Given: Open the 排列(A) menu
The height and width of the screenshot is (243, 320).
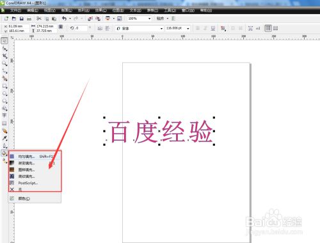Looking at the screenshot, I should (x=84, y=10).
